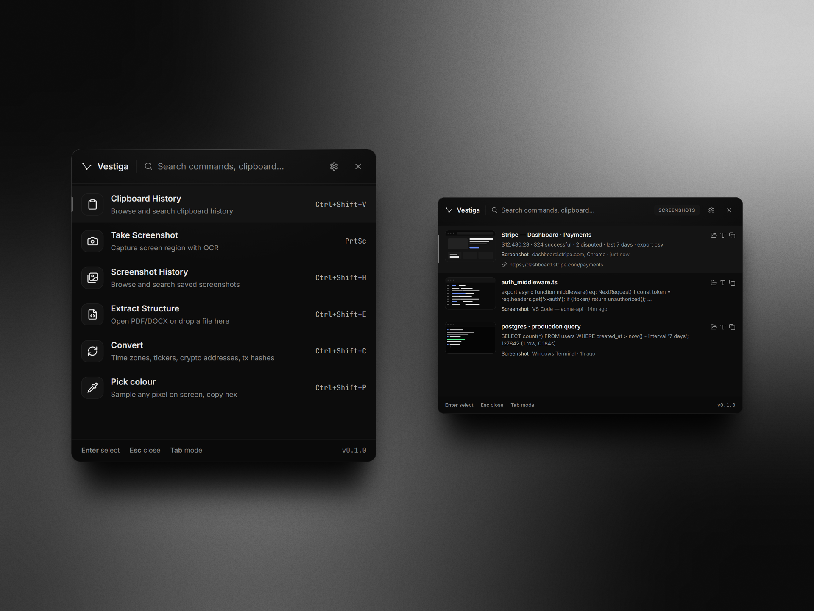The image size is (814, 611).
Task: Open settings gear in screenshots window
Action: tap(711, 210)
